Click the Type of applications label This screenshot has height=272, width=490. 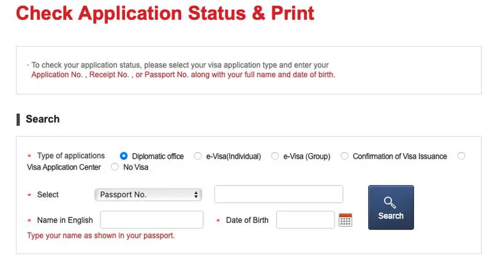tap(71, 156)
